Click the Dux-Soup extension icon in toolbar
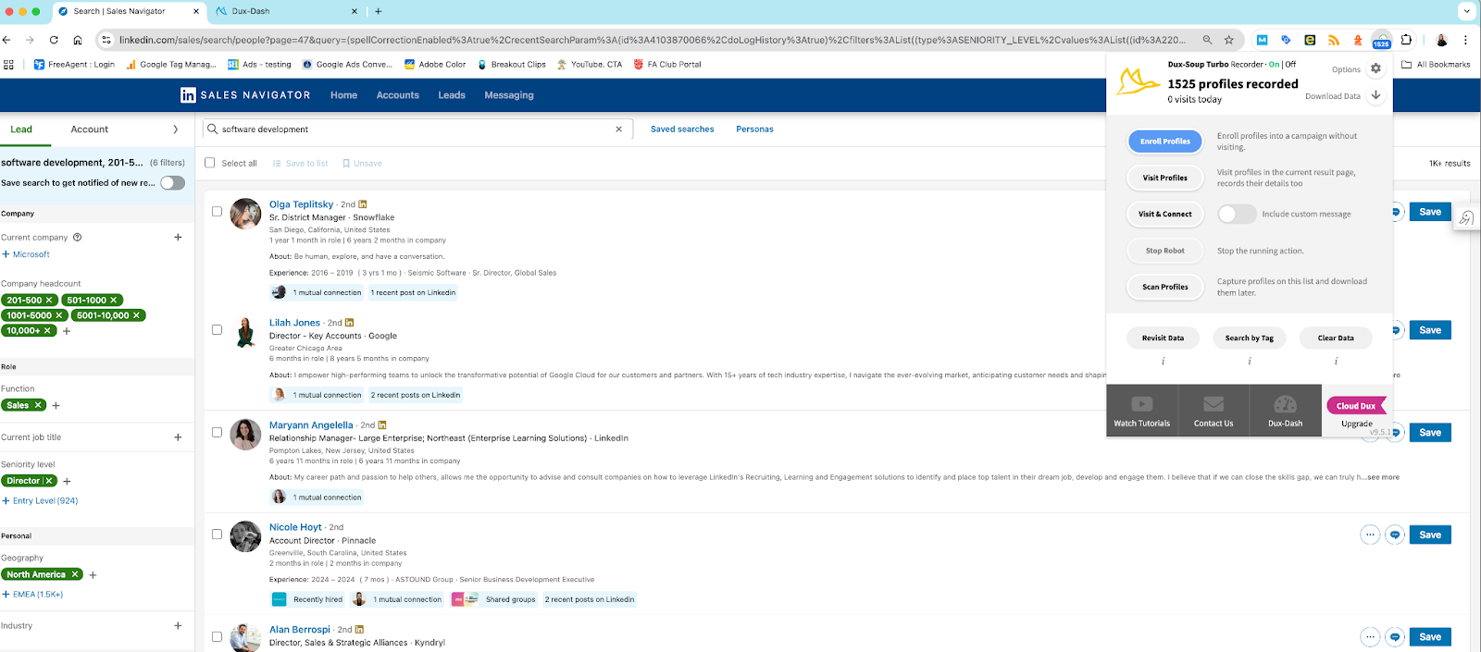 coord(1381,40)
